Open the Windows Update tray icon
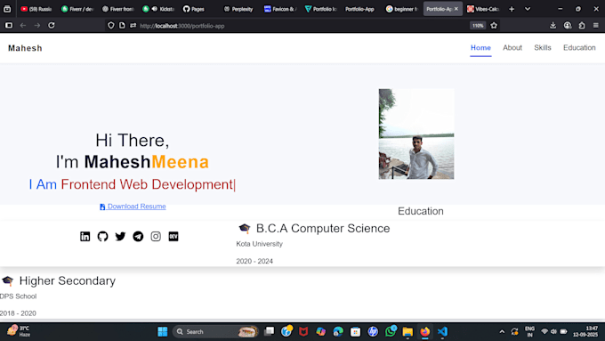The height and width of the screenshot is (341, 605). 514,332
